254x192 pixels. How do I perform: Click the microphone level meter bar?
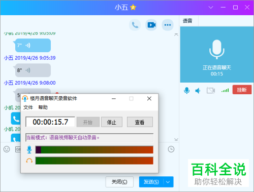point(94,150)
